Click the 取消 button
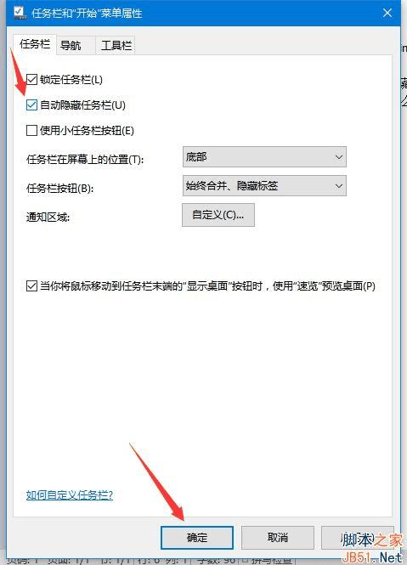 tap(278, 538)
